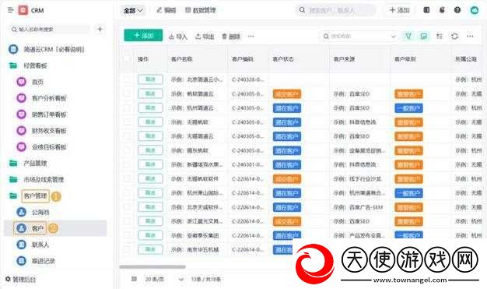Image resolution: width=487 pixels, height=289 pixels.
Task: Open help with the question mark icon
Action: 457,10
